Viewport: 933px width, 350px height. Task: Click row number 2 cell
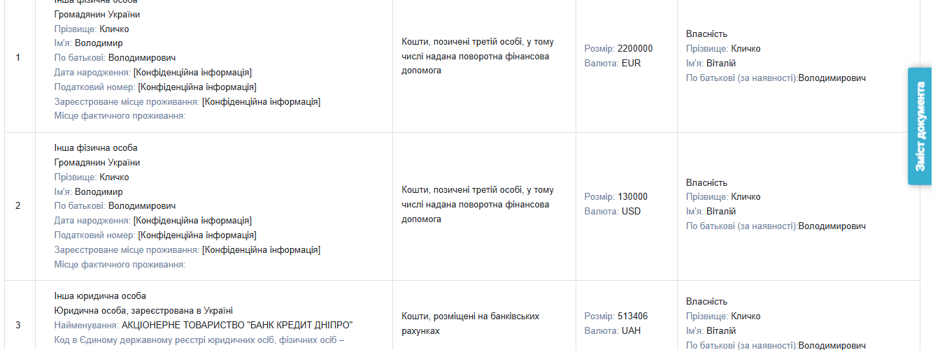(18, 206)
